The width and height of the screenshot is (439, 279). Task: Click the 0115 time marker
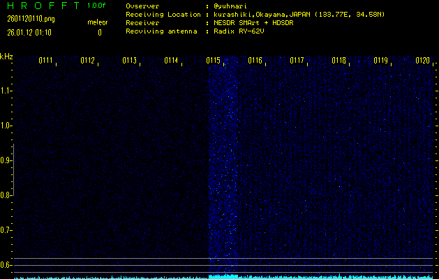coord(213,61)
